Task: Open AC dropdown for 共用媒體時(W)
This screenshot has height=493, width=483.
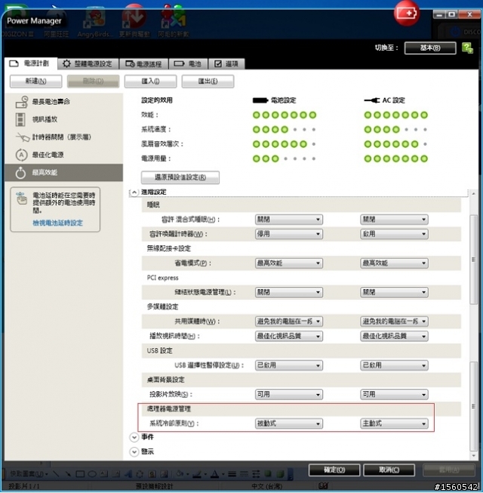Action: coord(394,322)
